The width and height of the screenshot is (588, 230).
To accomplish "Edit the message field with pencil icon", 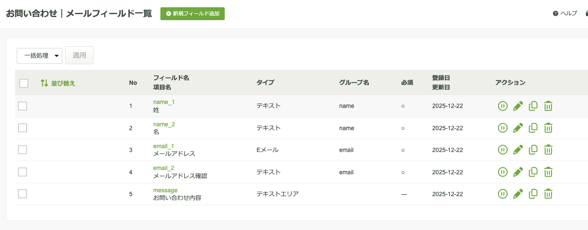I will coord(518,194).
